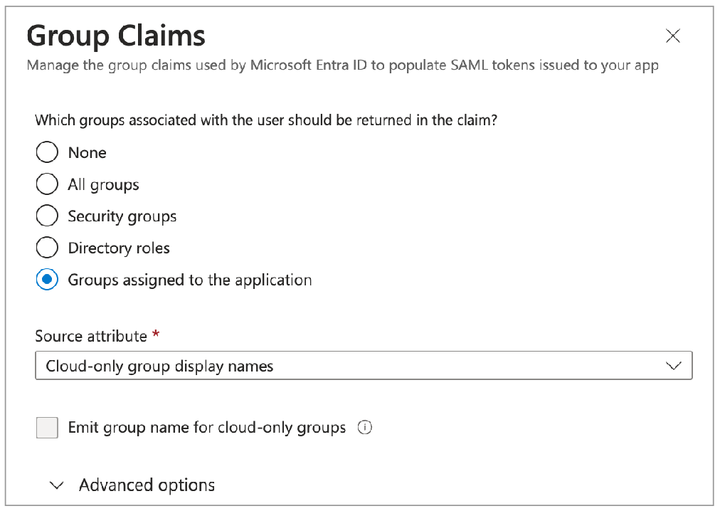Click the Source attribute dropdown chevron arrow
Screen dimensions: 720x511
(672, 367)
